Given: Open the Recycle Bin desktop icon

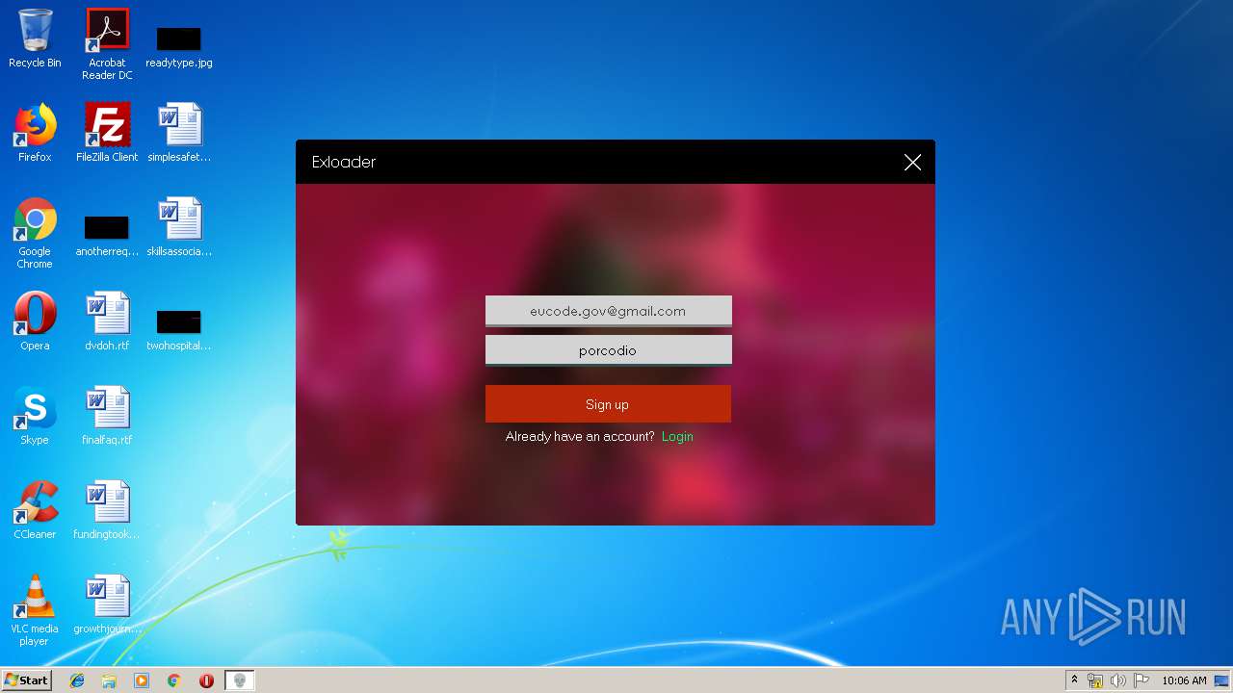Looking at the screenshot, I should 35,39.
